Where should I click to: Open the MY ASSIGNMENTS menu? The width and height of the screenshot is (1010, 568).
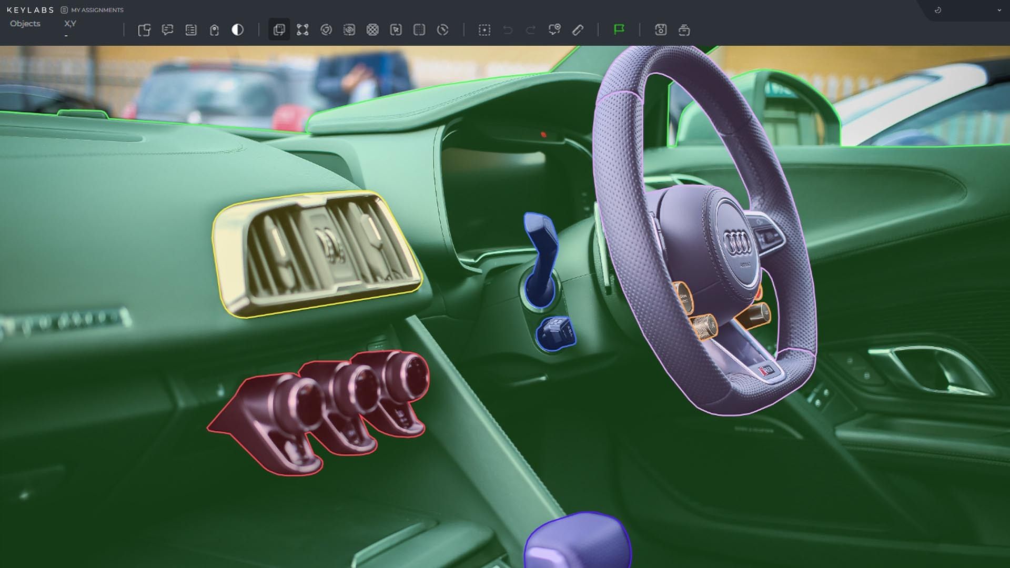(x=96, y=10)
